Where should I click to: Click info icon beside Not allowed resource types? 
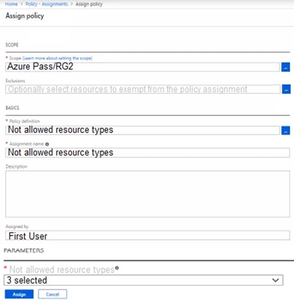click(117, 268)
